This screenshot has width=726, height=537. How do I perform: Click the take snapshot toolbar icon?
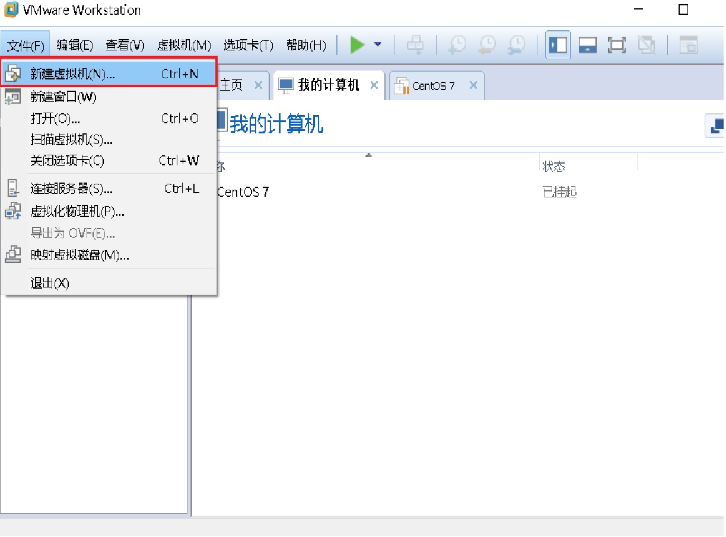click(457, 44)
